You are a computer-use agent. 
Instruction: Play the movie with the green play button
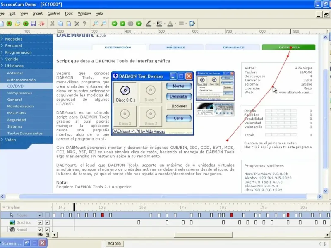click(122, 24)
